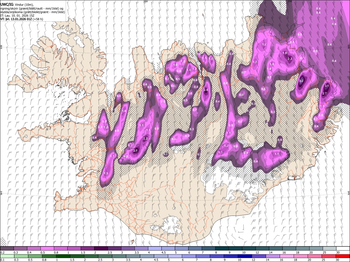
Task: Select the purple-row swatch starting at 0.4
Action: click(34, 249)
